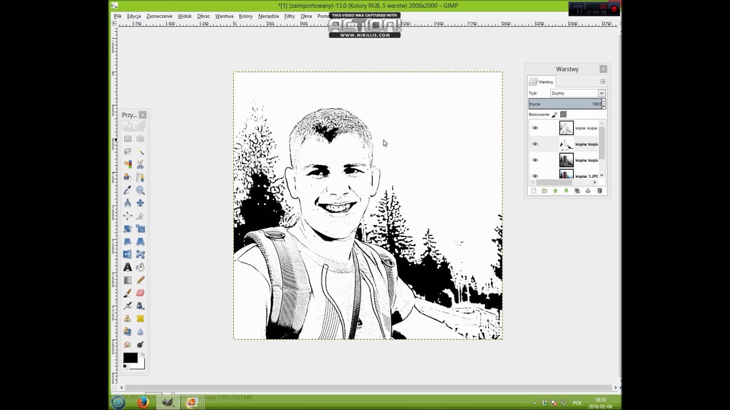The image size is (730, 410).
Task: Select the Paintbrush tool
Action: point(128,293)
